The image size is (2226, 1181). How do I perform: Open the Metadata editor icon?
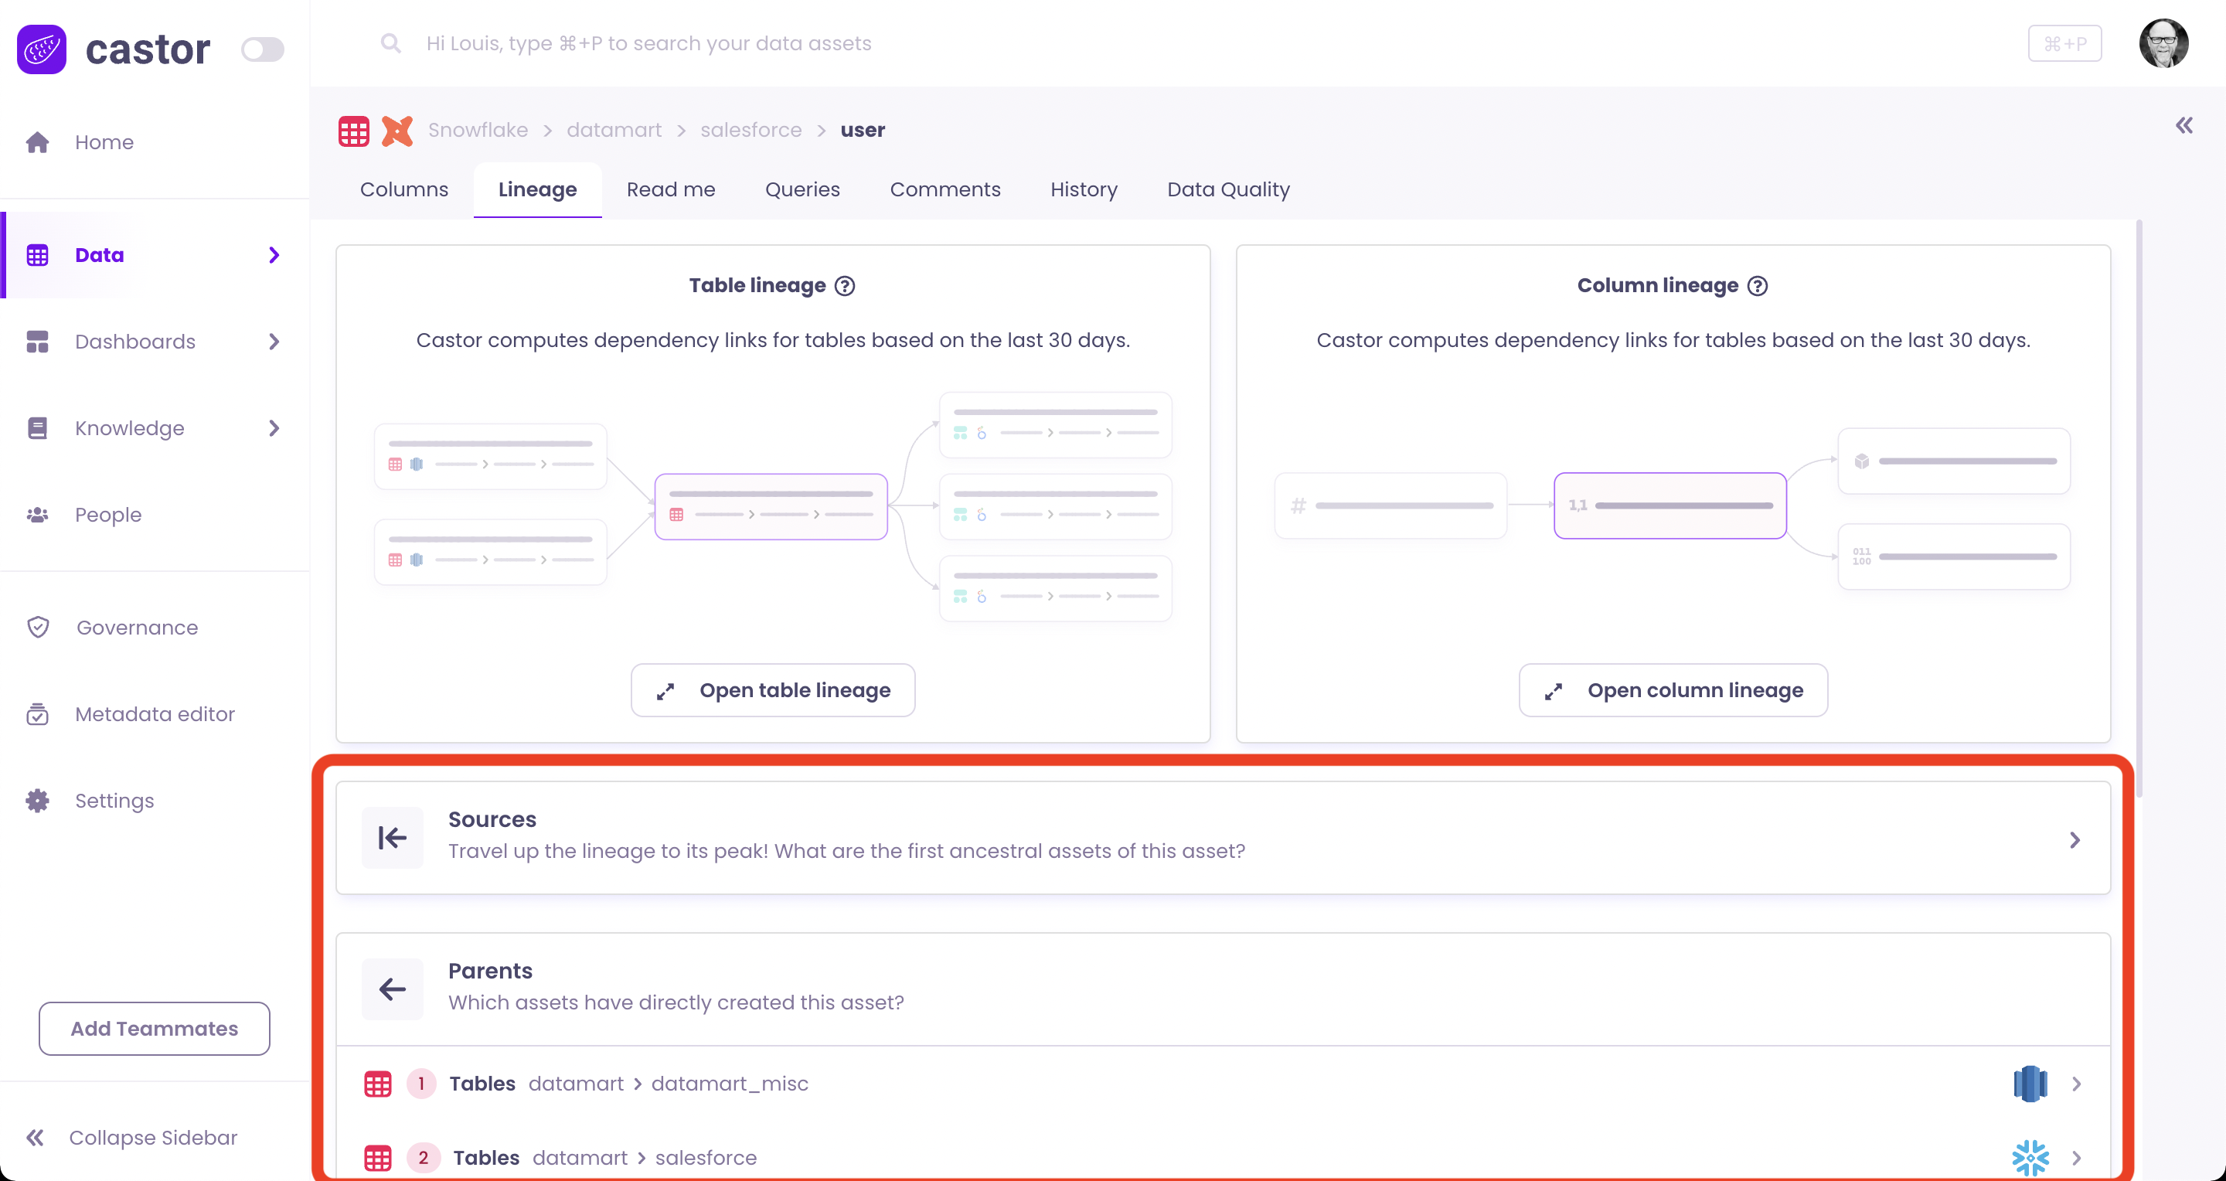point(37,714)
